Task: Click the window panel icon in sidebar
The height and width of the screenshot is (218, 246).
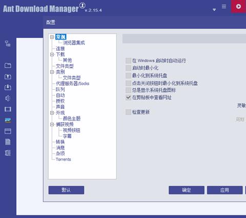Action: click(8, 131)
